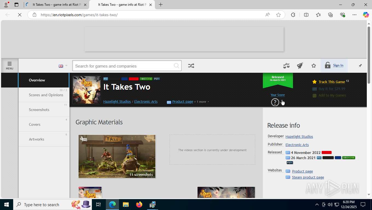Click the Sign In link
Image resolution: width=372 pixels, height=210 pixels.
click(x=338, y=65)
